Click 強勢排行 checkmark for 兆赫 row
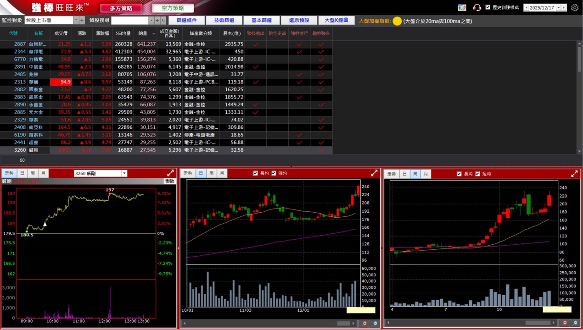The height and width of the screenshot is (330, 583). [299, 74]
